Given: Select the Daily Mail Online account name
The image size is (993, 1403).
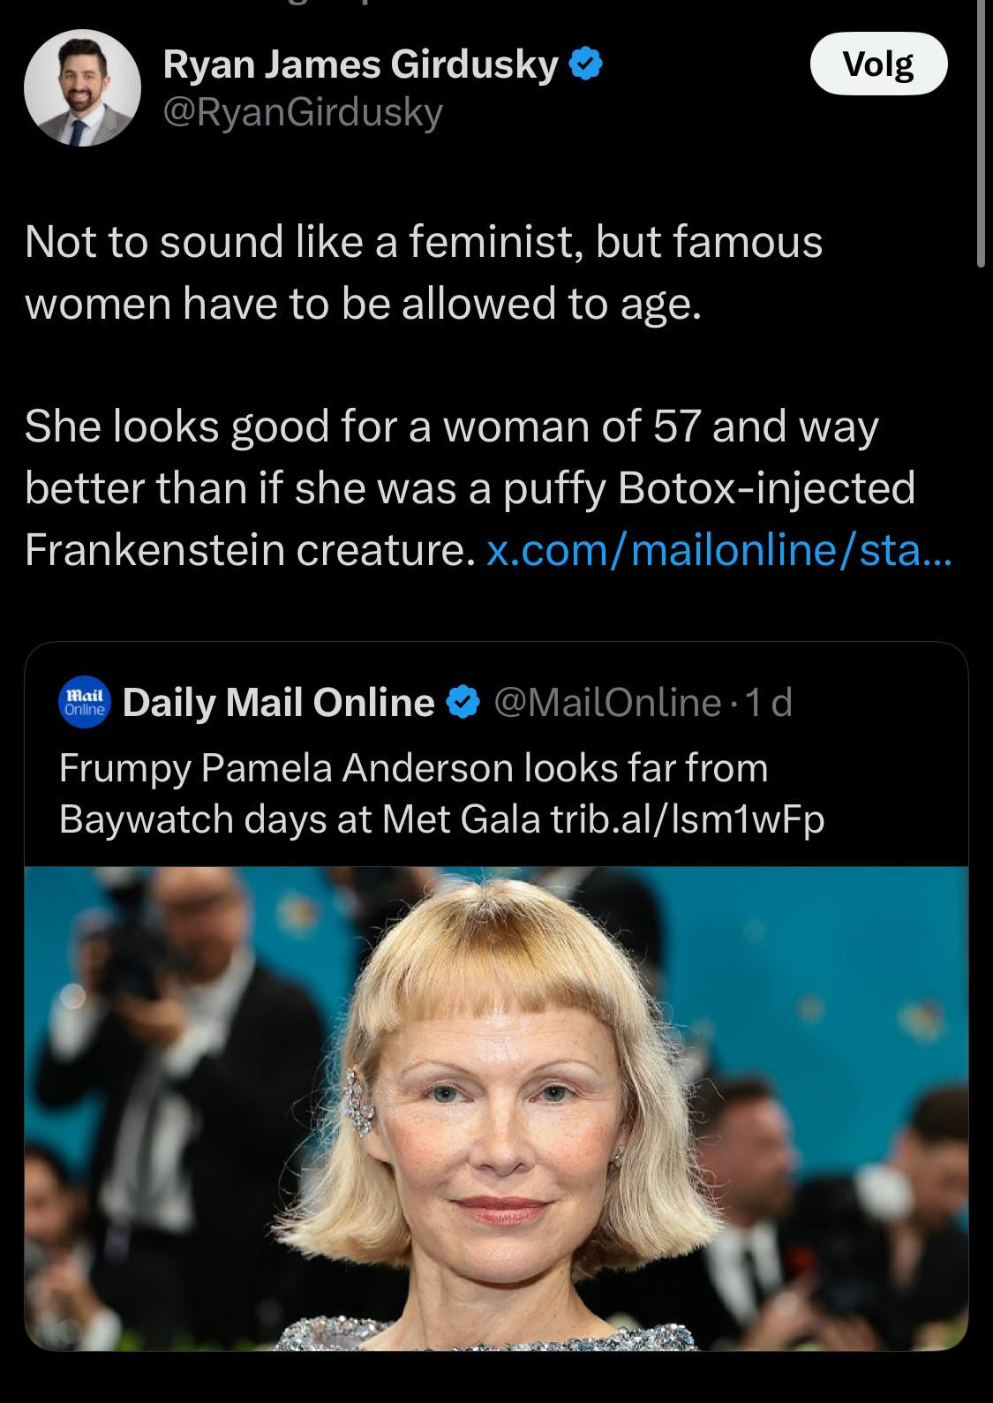Looking at the screenshot, I should (279, 703).
